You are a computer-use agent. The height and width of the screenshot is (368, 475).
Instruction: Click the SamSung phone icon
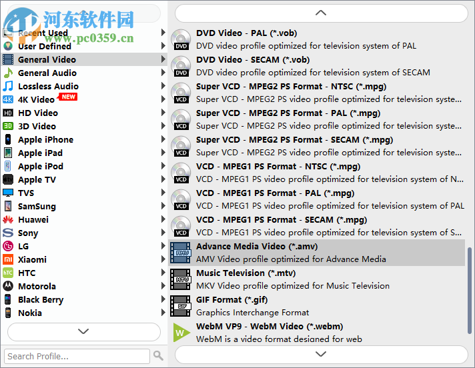[x=8, y=206]
